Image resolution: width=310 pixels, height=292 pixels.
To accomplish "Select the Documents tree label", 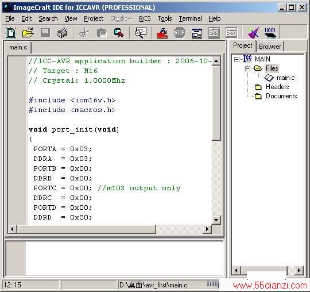I will click(x=281, y=96).
